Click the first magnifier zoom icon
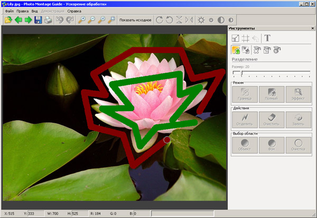 point(81,20)
